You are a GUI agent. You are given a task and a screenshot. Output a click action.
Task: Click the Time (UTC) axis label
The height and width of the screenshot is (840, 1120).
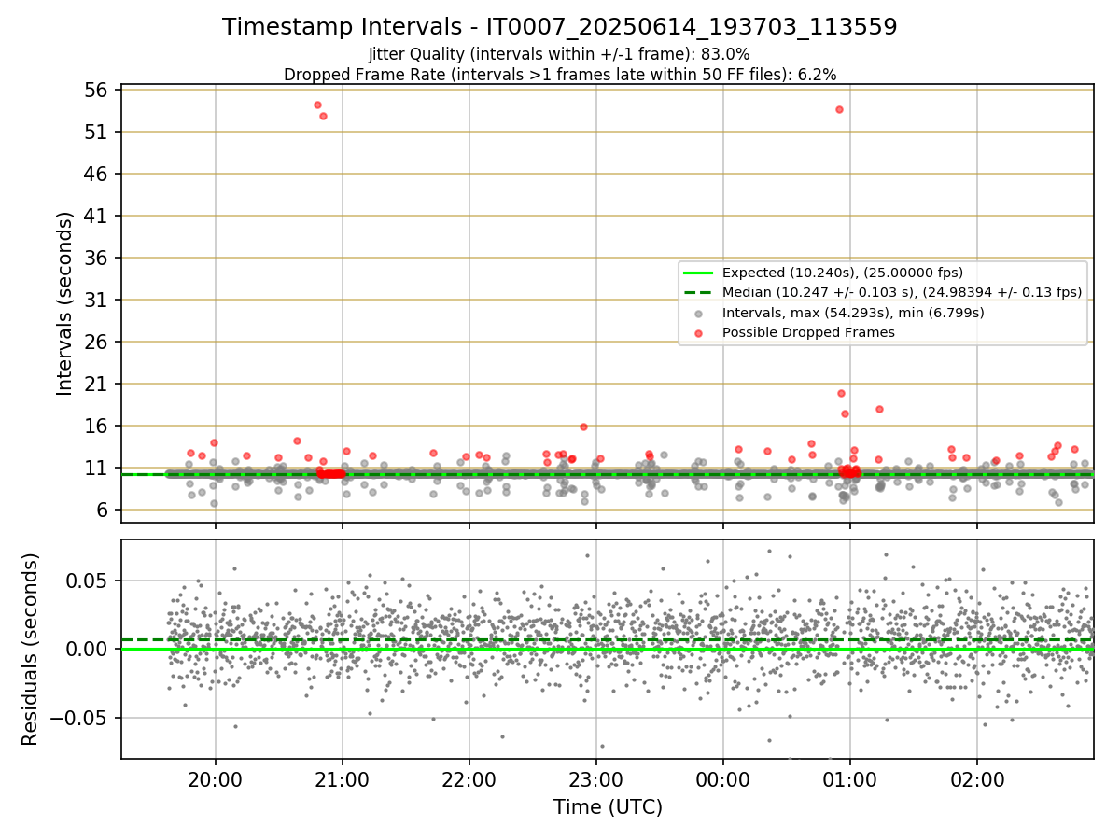coord(608,807)
